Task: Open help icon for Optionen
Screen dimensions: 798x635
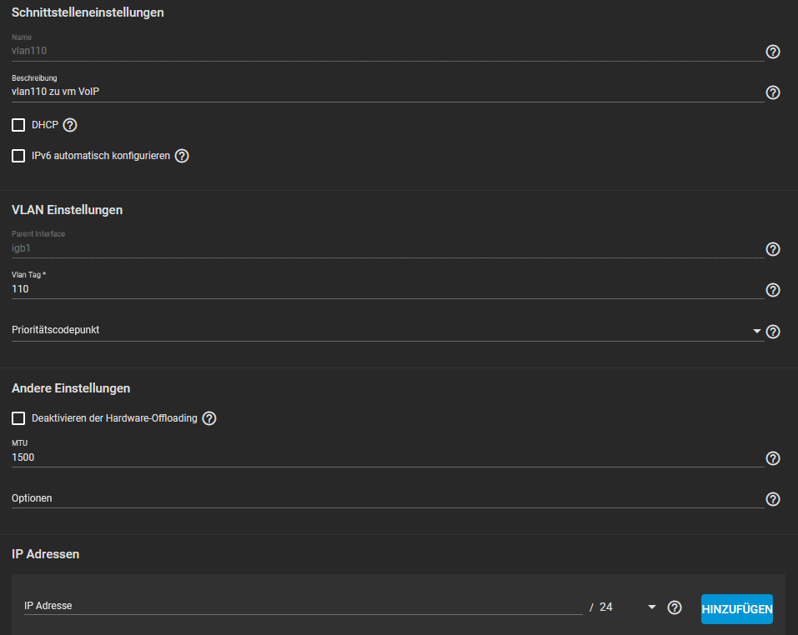Action: tap(772, 499)
